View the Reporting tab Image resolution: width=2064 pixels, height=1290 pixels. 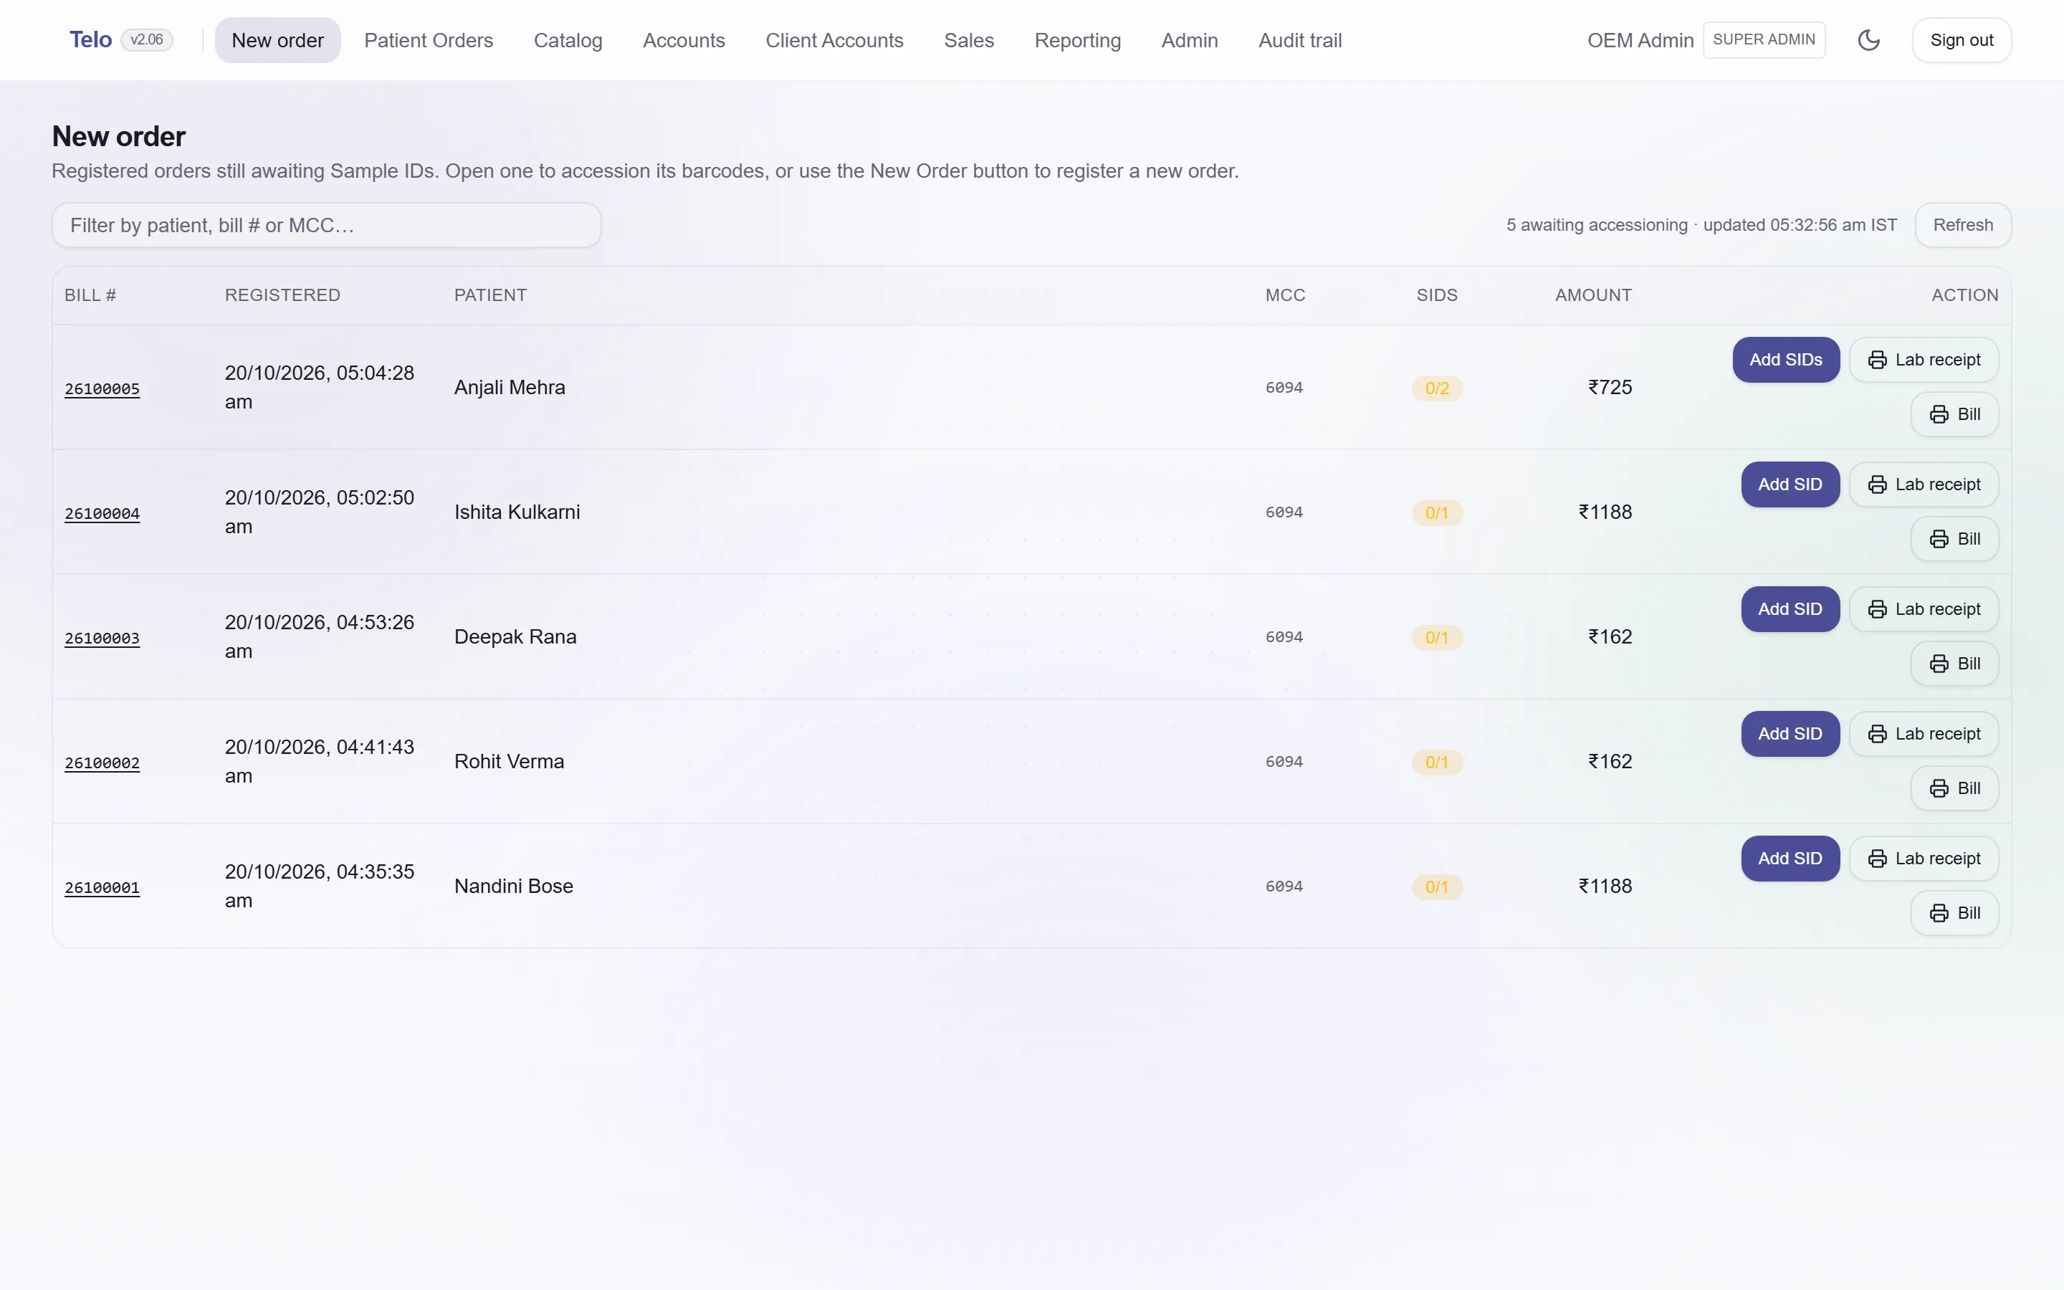pyautogui.click(x=1077, y=40)
